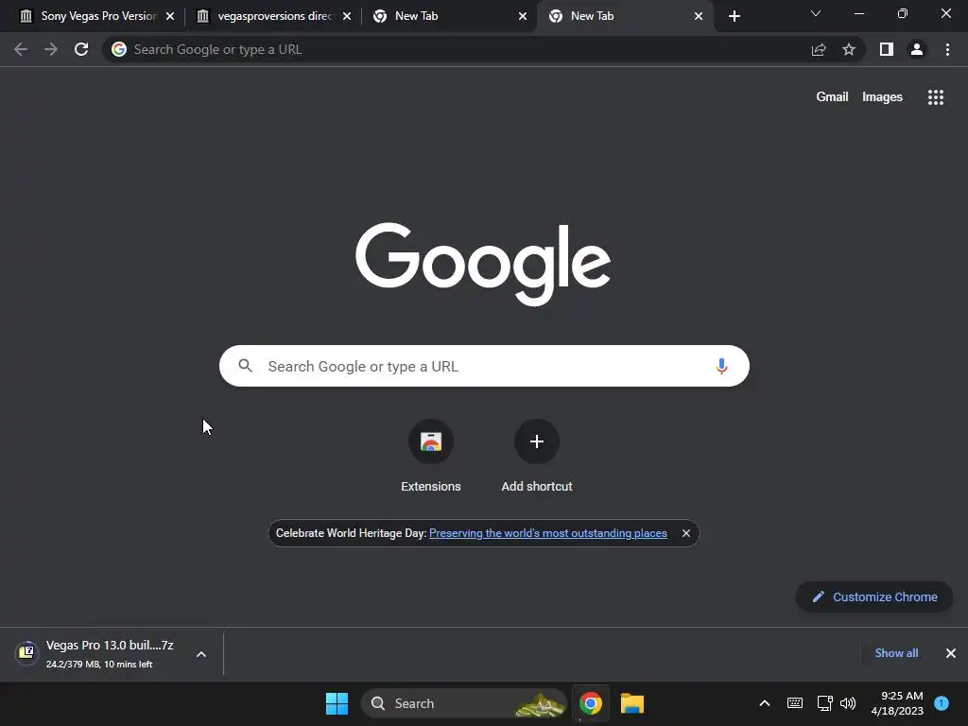The width and height of the screenshot is (968, 726).
Task: Close the downloads bar
Action: [x=951, y=653]
